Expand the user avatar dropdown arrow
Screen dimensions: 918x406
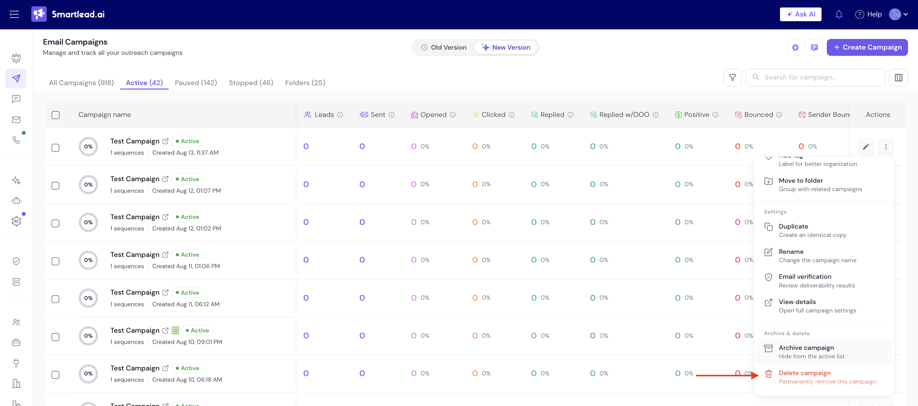click(x=906, y=15)
